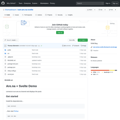
Task: Click the tag icon beside 0 tags
Action: (82, 46)
